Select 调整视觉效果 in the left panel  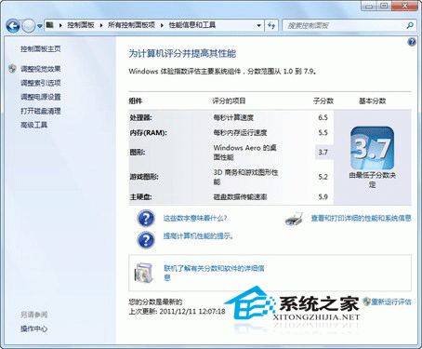[x=41, y=69]
